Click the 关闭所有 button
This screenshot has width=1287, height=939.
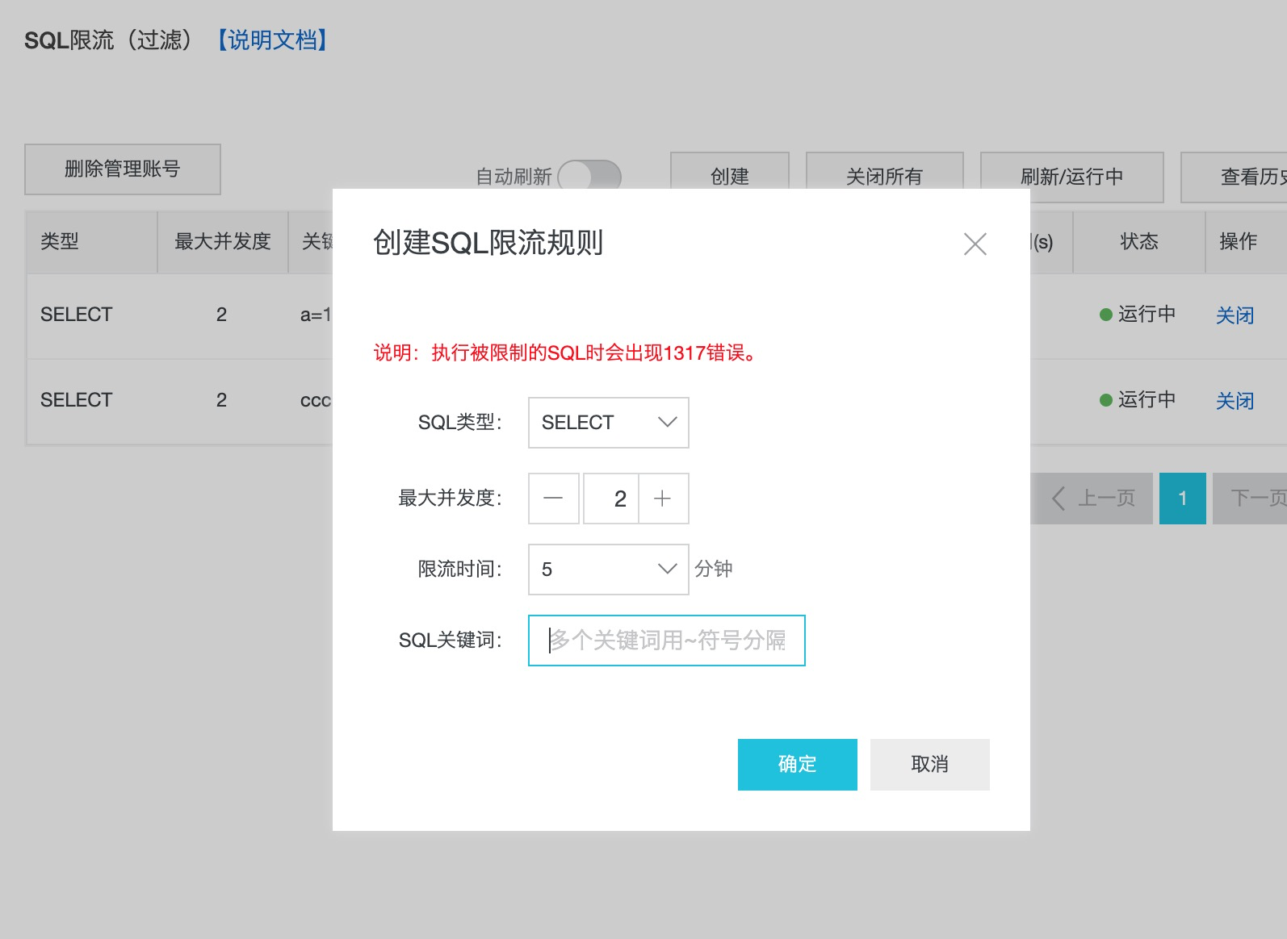[885, 171]
